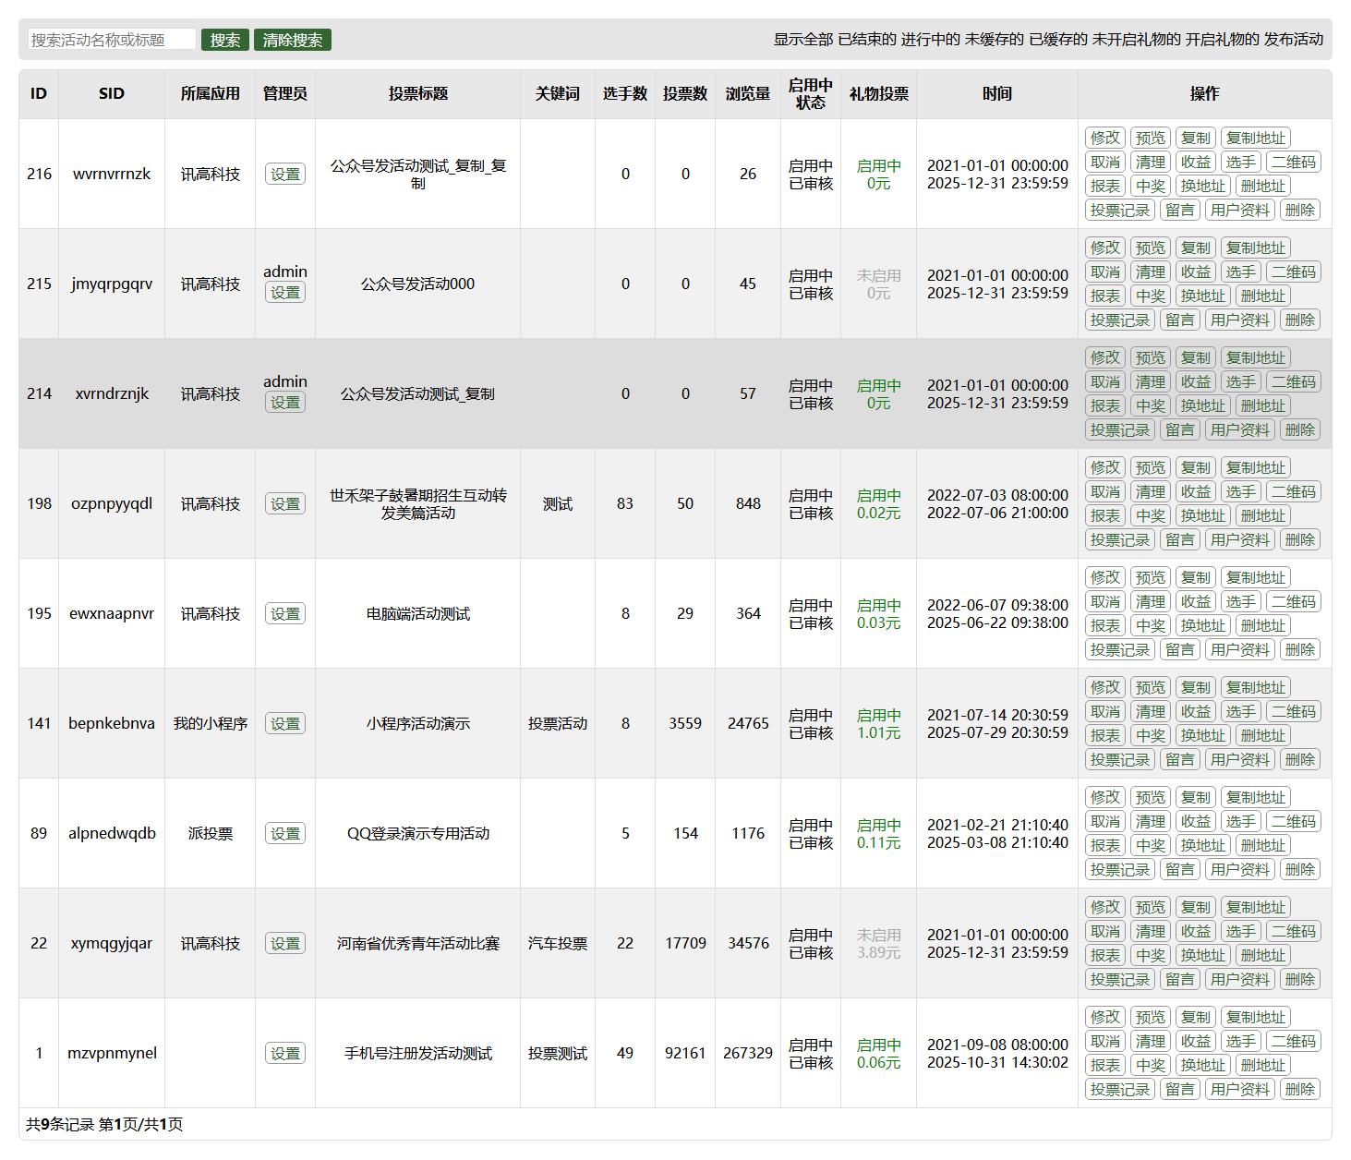
Task: Click 投票记录 for 公众号发活动000 row
Action: (x=1120, y=320)
